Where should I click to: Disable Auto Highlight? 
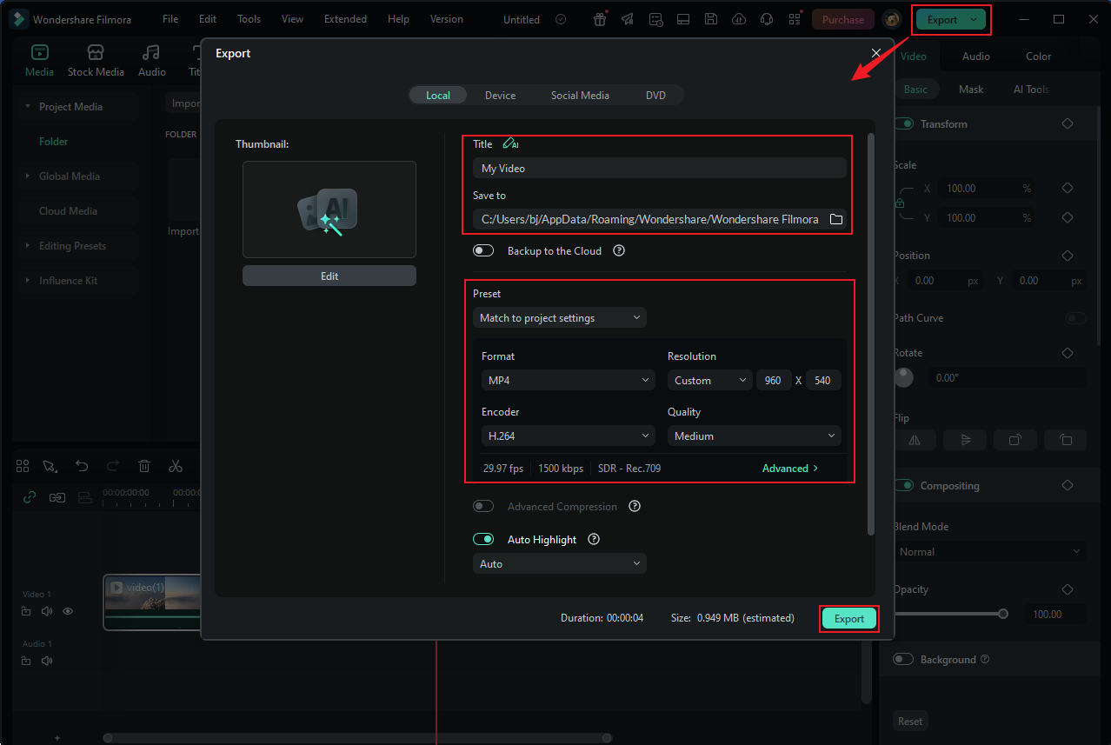click(x=483, y=539)
